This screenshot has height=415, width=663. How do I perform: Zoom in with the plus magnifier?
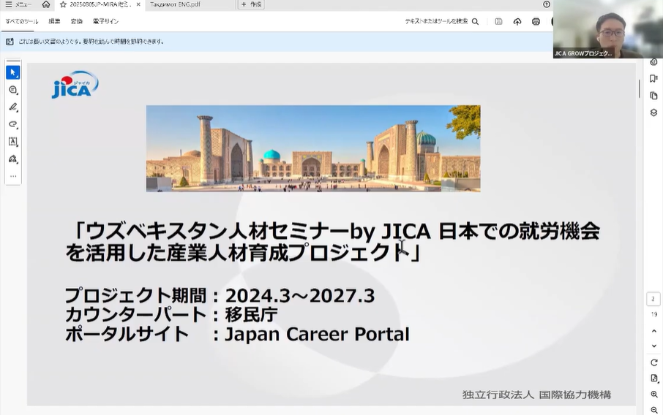click(653, 395)
